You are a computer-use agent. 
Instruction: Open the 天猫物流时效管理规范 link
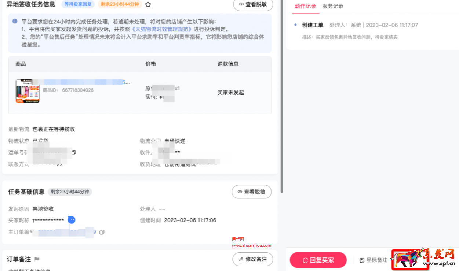point(162,29)
